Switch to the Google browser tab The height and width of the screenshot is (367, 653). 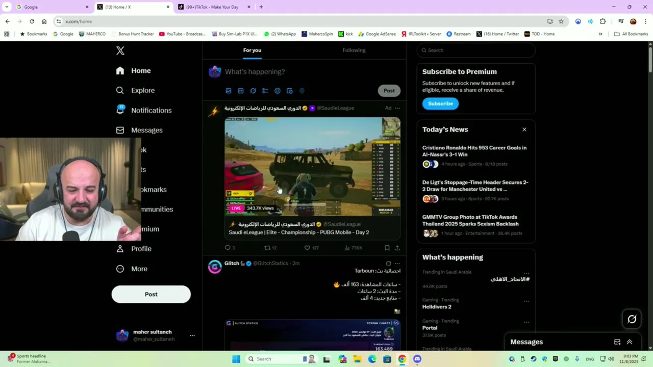[x=53, y=7]
